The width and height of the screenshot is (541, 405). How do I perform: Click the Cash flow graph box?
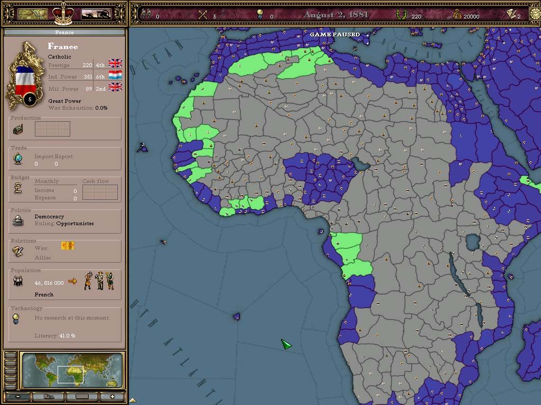point(100,192)
